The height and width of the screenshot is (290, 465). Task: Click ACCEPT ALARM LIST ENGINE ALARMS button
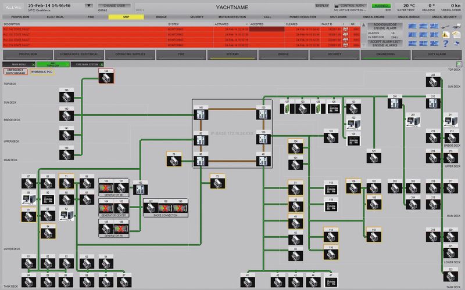coord(385,43)
